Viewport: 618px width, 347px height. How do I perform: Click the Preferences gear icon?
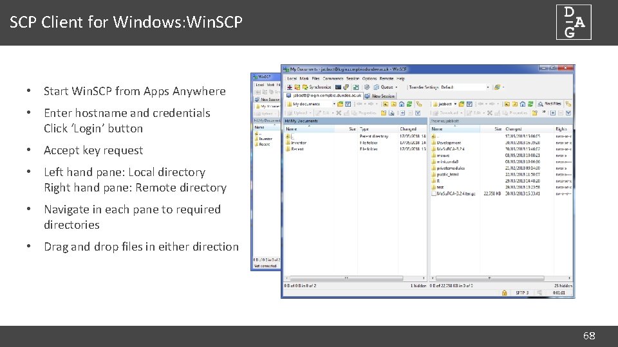pos(366,87)
